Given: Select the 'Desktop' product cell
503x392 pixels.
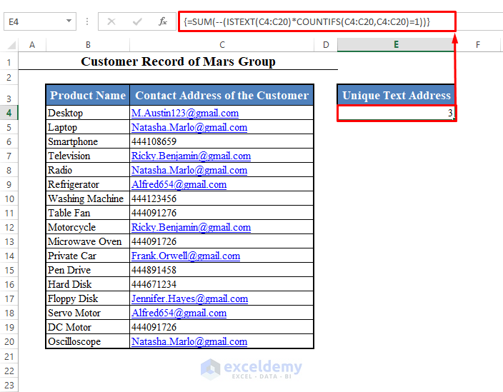Looking at the screenshot, I should (x=88, y=113).
